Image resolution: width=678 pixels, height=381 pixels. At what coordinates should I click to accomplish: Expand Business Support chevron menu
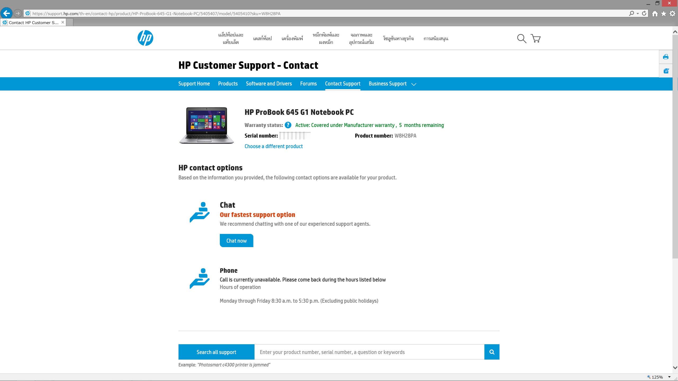tap(414, 84)
